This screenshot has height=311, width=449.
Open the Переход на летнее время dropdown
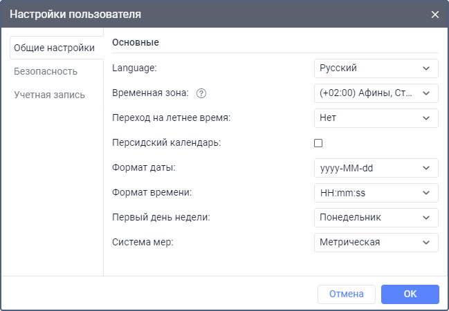click(x=376, y=118)
